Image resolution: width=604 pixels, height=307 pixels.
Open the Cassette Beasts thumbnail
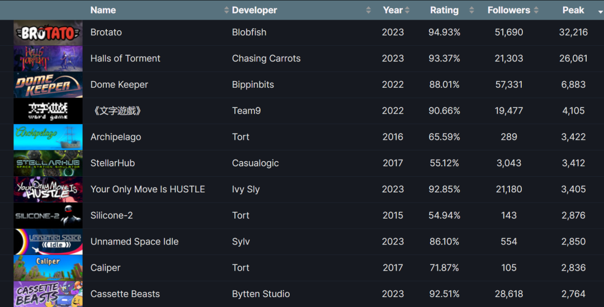[48, 294]
